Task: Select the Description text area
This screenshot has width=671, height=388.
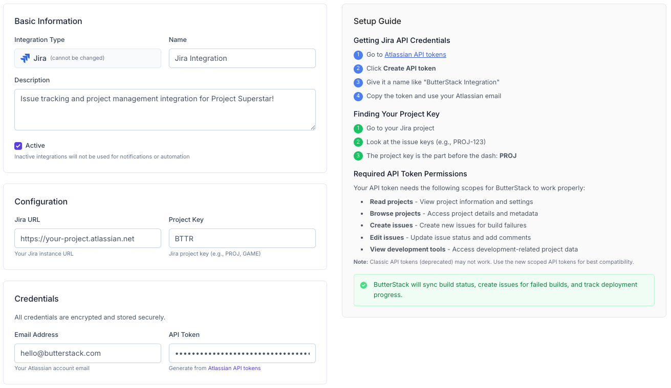Action: 165,109
